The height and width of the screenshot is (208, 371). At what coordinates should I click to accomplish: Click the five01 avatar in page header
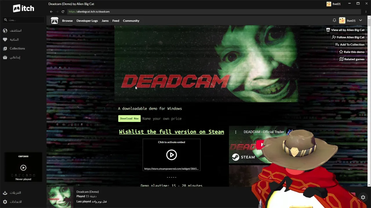pyautogui.click(x=342, y=21)
